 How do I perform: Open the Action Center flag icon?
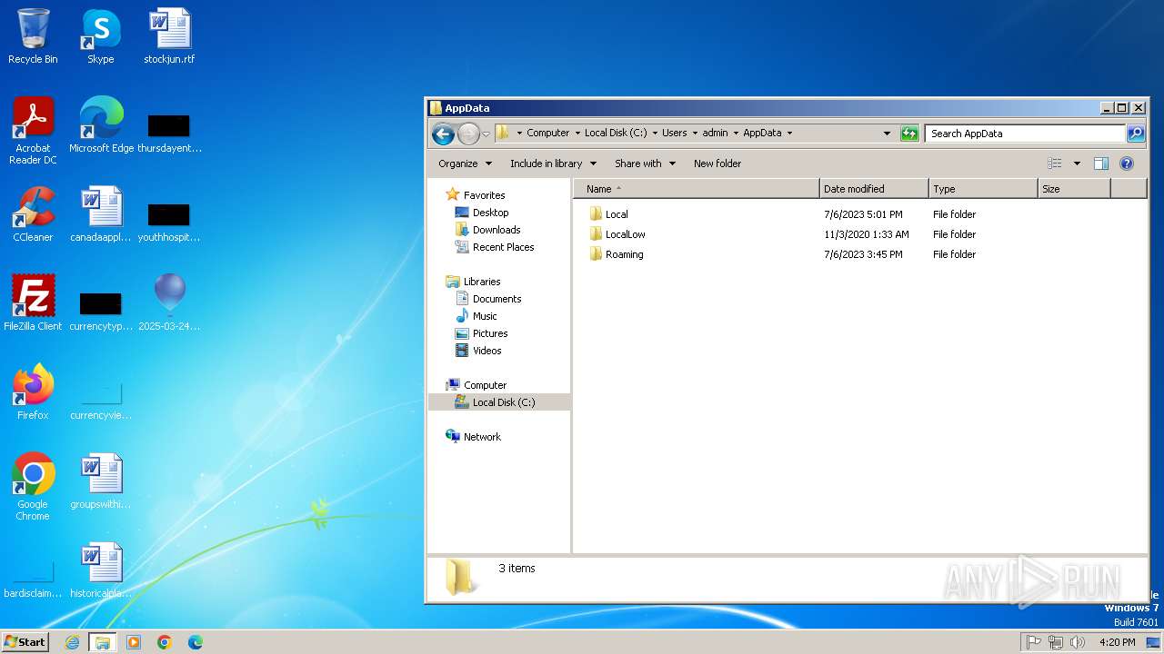coord(1034,642)
